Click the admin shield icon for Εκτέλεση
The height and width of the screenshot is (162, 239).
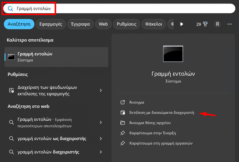coord(123,113)
